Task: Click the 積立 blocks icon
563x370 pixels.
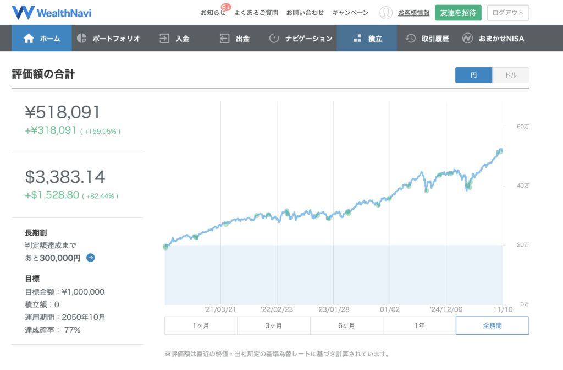Action: click(357, 39)
